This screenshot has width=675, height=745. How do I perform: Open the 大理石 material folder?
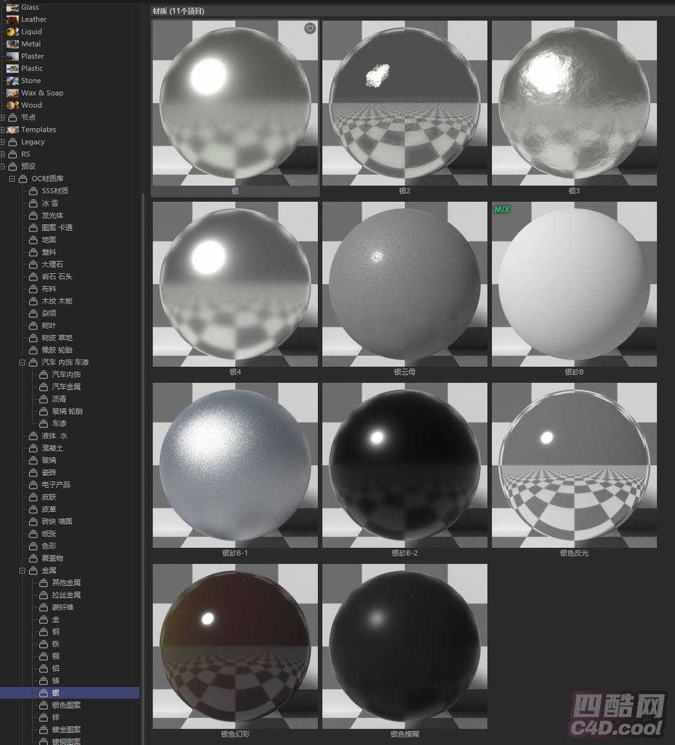pos(52,265)
